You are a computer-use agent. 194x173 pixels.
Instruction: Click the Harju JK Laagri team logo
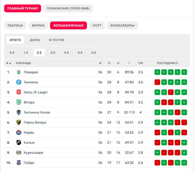tap(19, 92)
